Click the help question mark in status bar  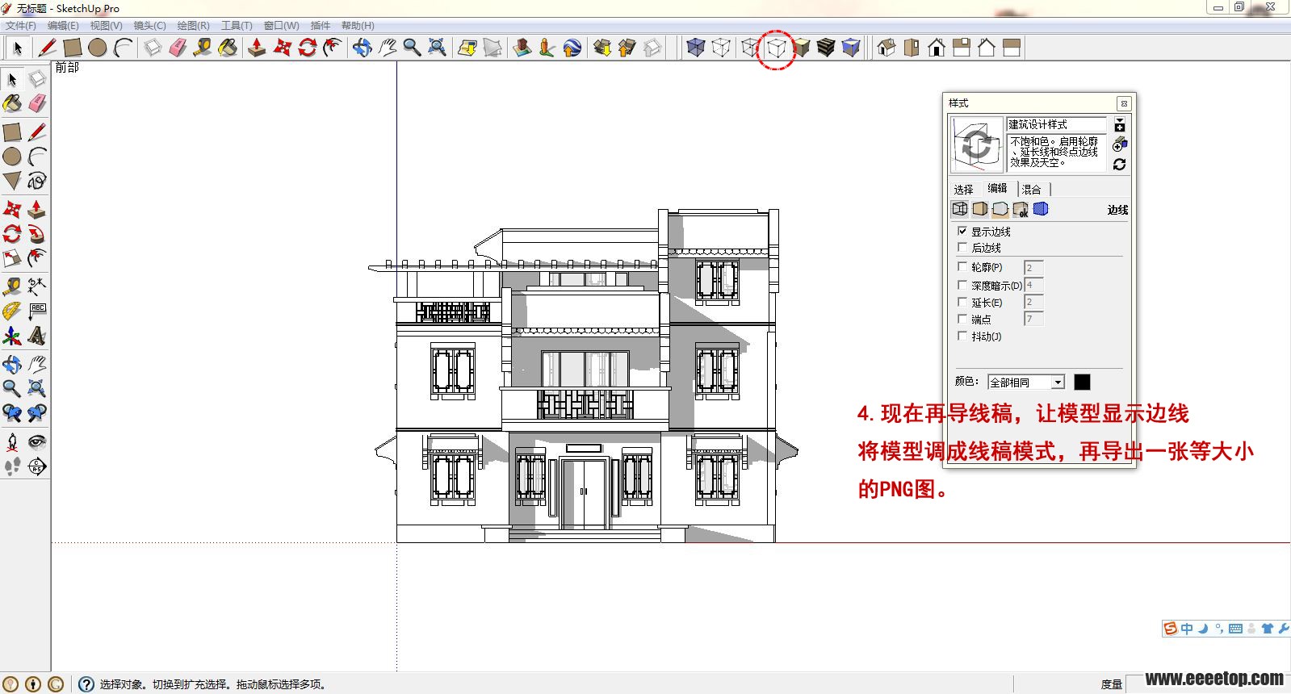tap(86, 684)
